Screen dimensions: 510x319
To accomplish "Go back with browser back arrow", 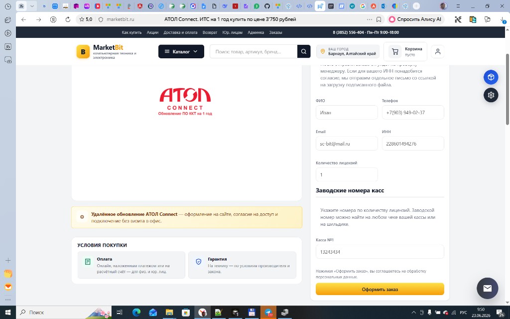I will [x=24, y=19].
